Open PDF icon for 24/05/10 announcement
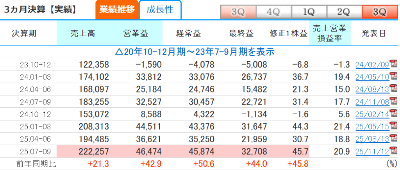400x170 pixels. [x=393, y=76]
